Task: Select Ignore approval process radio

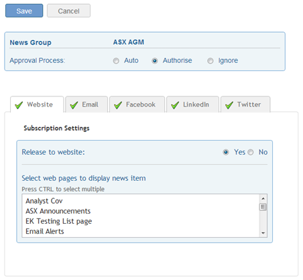Action: 210,61
